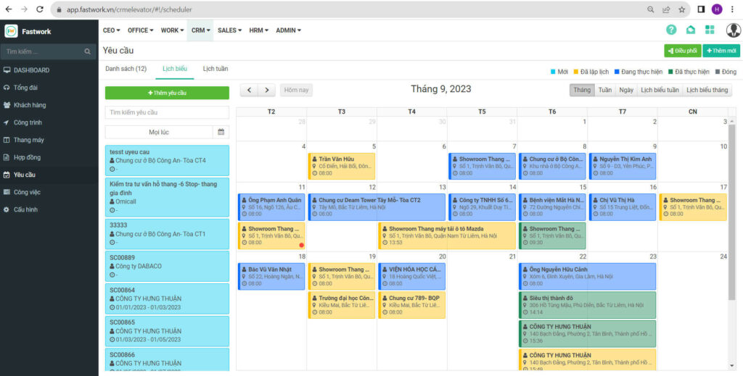743x376 pixels.
Task: Select the Tháng calendar view
Action: [582, 90]
